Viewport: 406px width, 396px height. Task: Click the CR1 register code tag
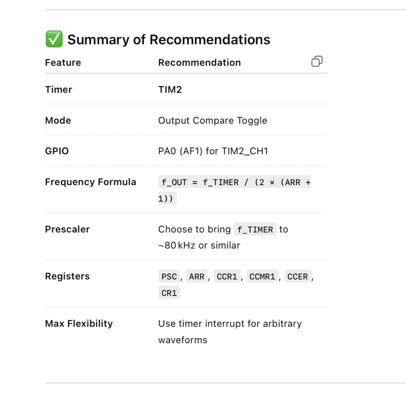pos(169,293)
